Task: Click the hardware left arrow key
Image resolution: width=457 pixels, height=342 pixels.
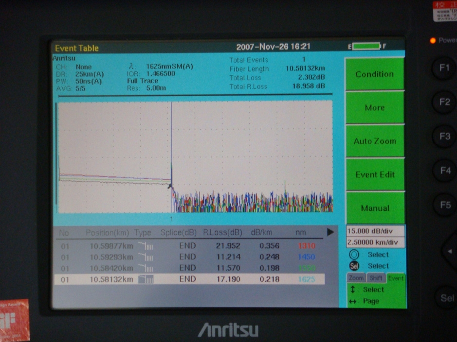Action: [450, 251]
